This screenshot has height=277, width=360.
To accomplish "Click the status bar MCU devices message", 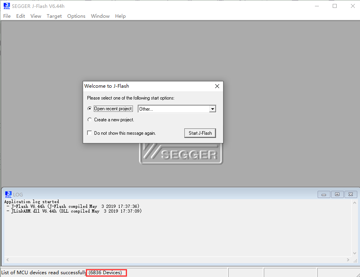I will point(62,272).
